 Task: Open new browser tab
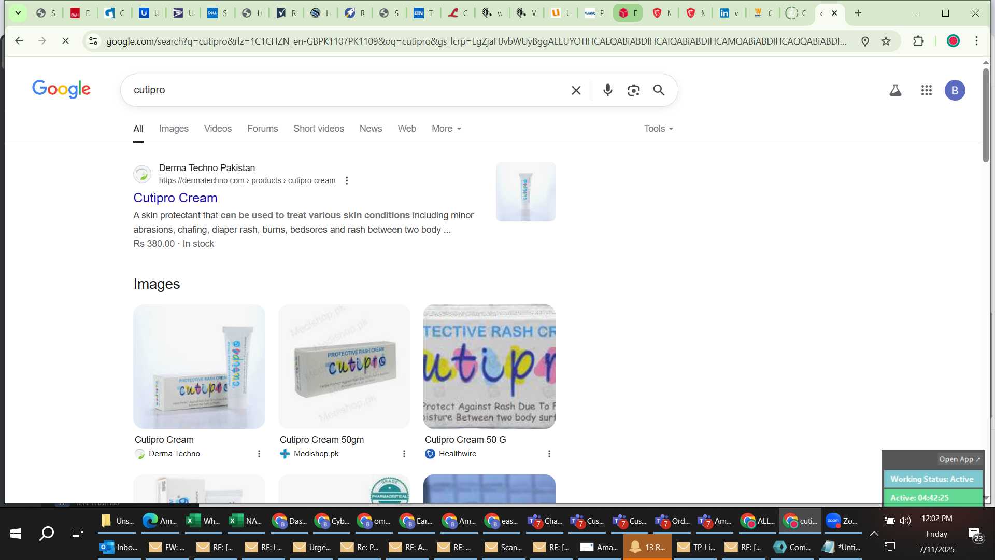[858, 13]
